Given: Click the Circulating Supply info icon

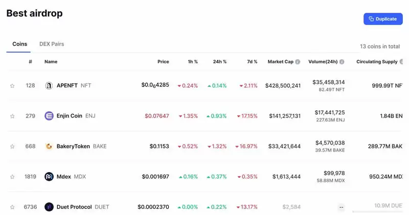Looking at the screenshot, I should 401,62.
